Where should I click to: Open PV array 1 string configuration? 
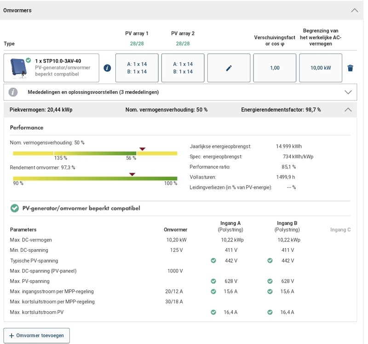(137, 68)
